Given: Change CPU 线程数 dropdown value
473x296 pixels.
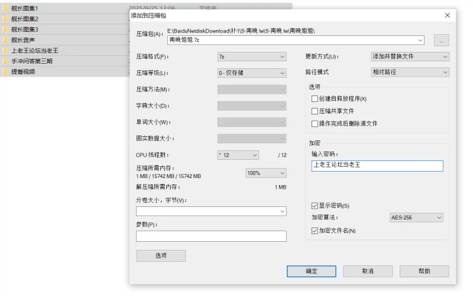Looking at the screenshot, I should click(x=238, y=155).
